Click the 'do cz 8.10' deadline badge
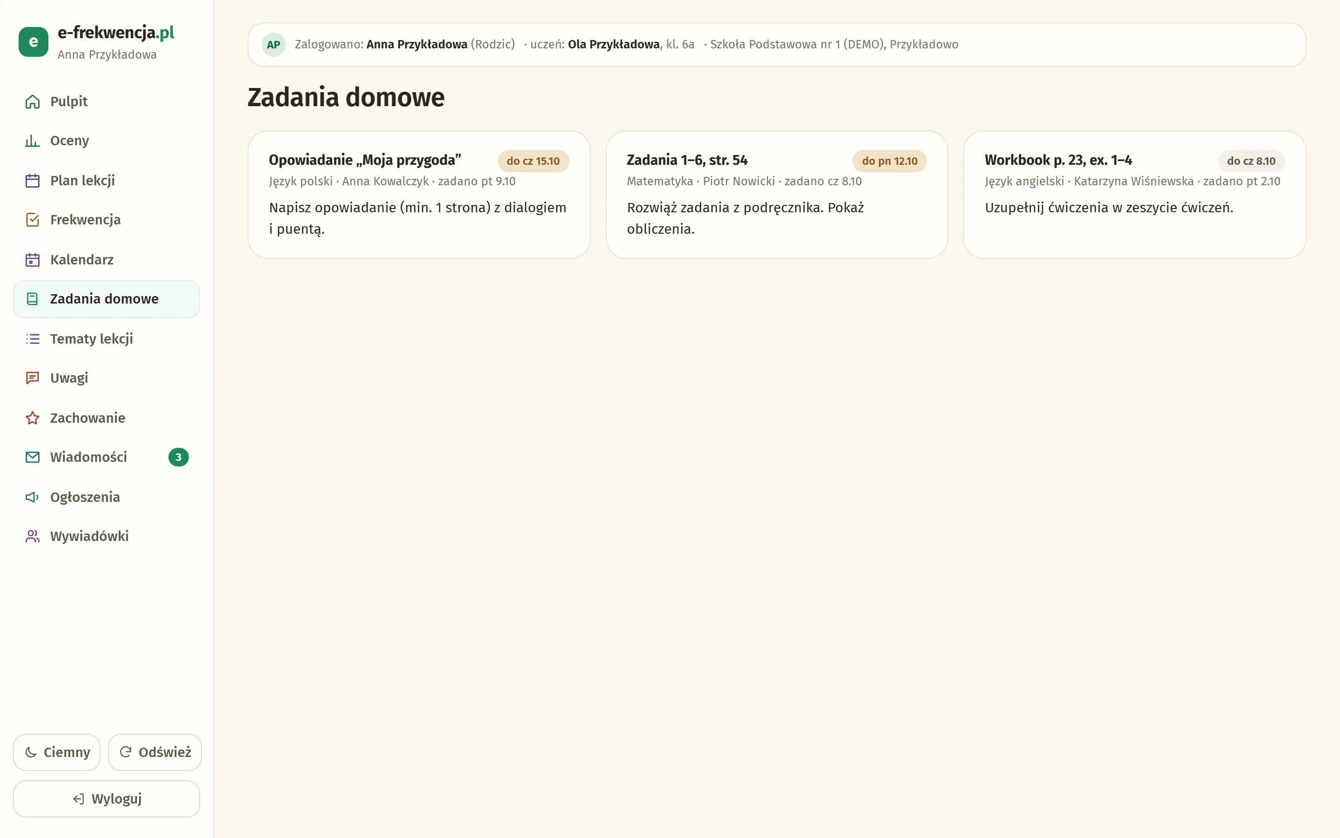Viewport: 1340px width, 838px height. click(1251, 161)
